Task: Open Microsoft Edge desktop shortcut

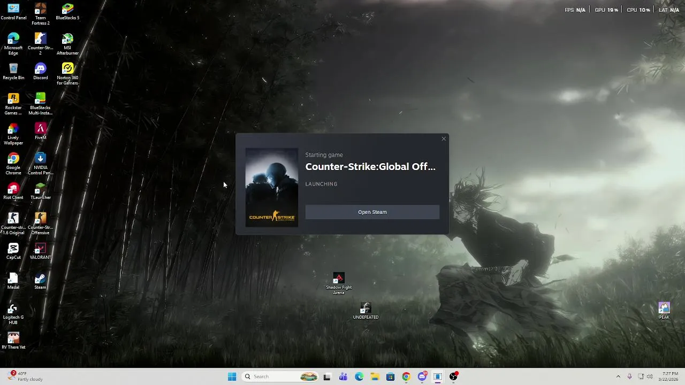Action: (13, 44)
